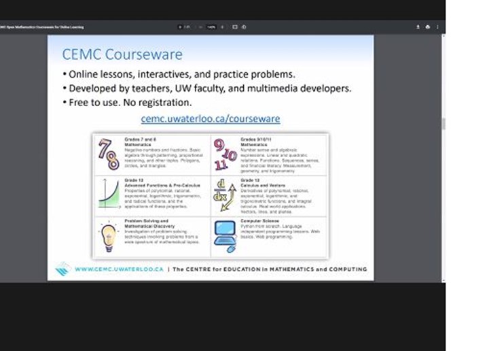Select the 9 10 11 numerals course icon
This screenshot has width=489, height=351.
(x=225, y=154)
